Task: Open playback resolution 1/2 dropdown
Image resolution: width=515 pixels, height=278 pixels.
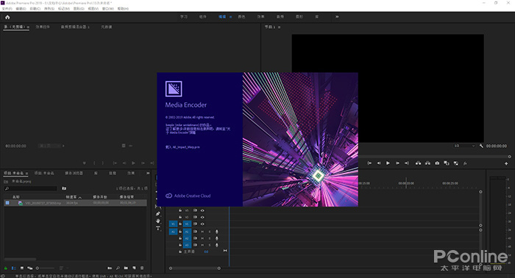Action: pyautogui.click(x=464, y=146)
